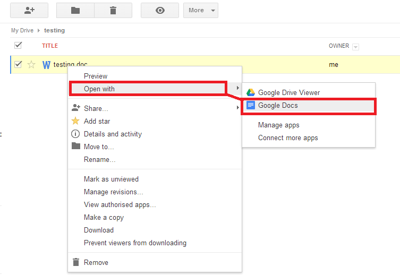400x275 pixels.
Task: Expand the Share submenu arrow
Action: (x=237, y=108)
